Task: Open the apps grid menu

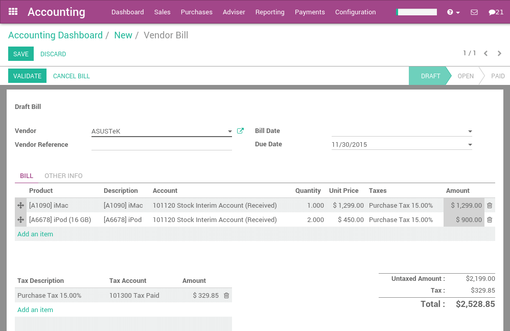Action: (x=13, y=12)
